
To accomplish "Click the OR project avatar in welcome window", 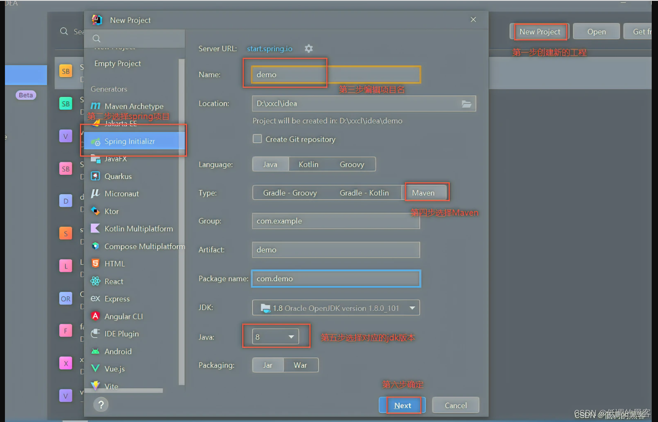I will pyautogui.click(x=66, y=299).
